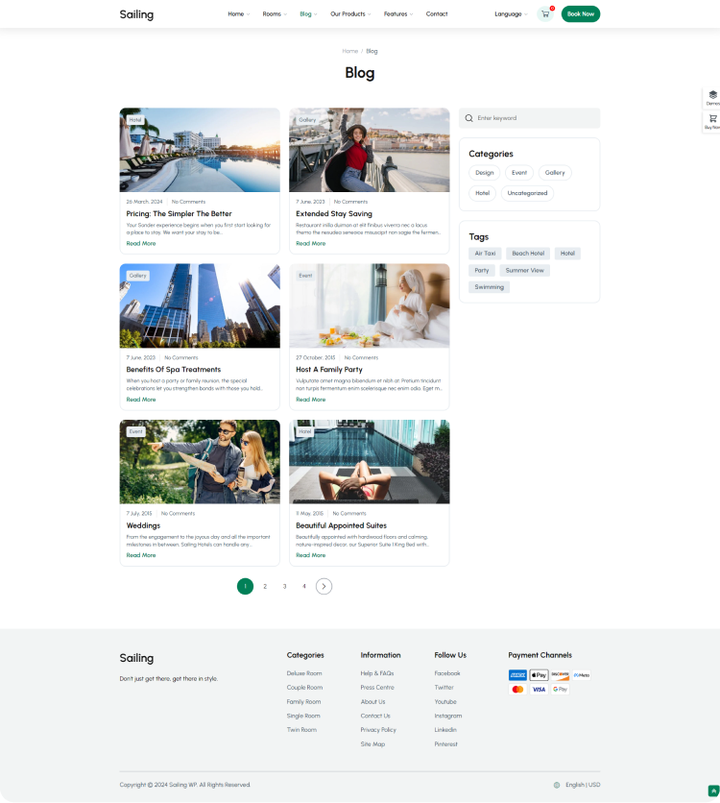
Task: Open Instagram footer link
Action: 448,716
